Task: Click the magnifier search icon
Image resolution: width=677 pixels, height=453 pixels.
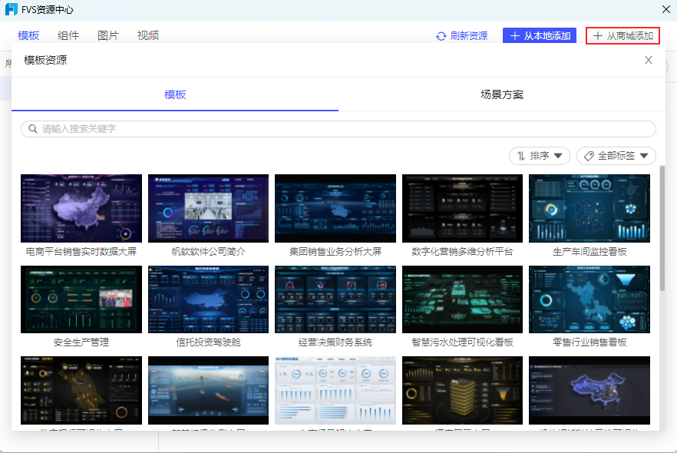Action: tap(33, 129)
